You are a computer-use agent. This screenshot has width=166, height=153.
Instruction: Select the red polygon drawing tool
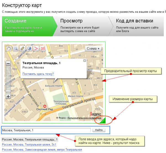point(43,49)
